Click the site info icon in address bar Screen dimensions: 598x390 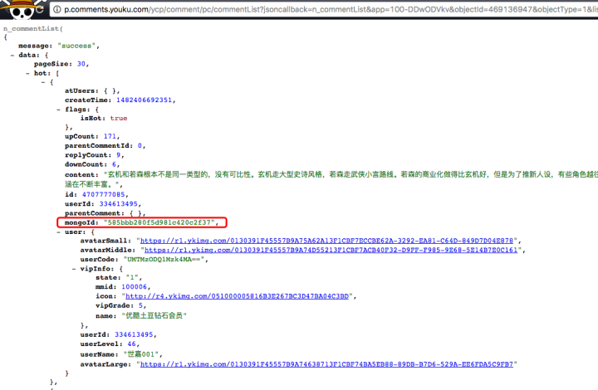tap(56, 12)
